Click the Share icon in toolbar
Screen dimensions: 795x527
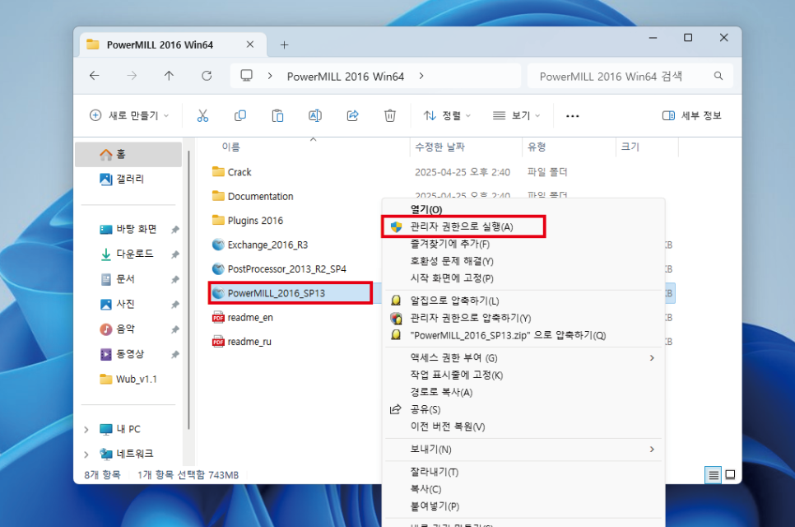tap(352, 116)
